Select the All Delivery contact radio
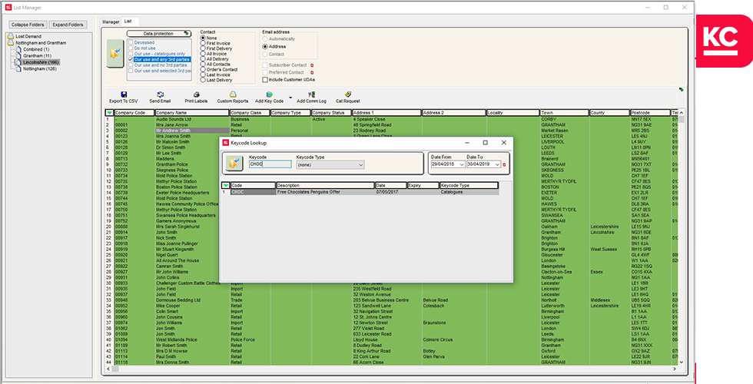This screenshot has height=384, width=753. [x=203, y=59]
